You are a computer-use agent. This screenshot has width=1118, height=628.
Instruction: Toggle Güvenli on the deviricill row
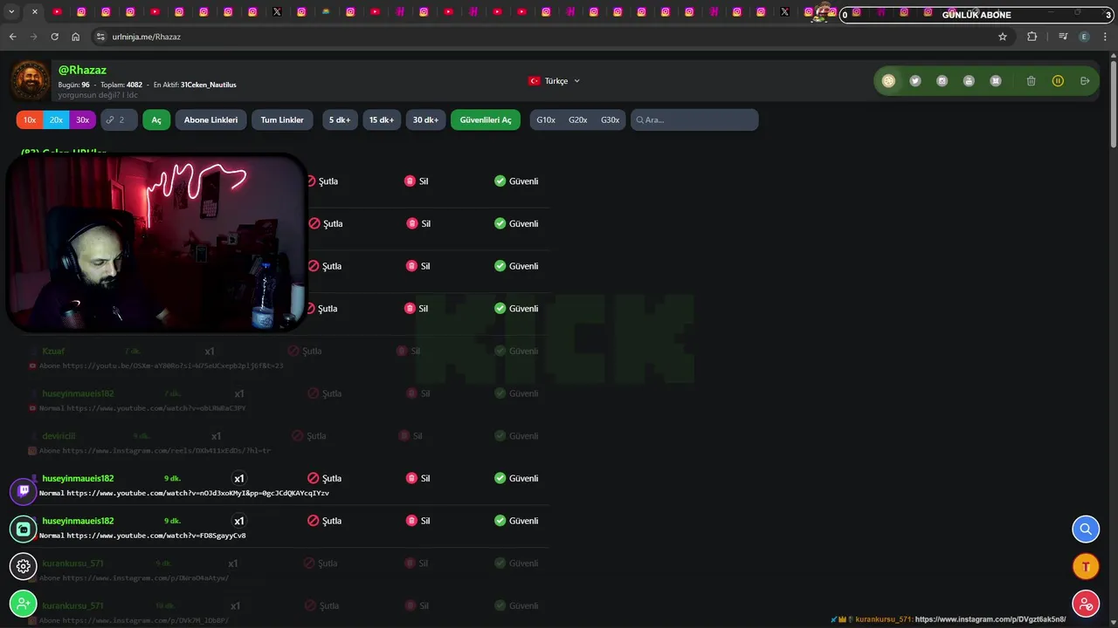516,436
